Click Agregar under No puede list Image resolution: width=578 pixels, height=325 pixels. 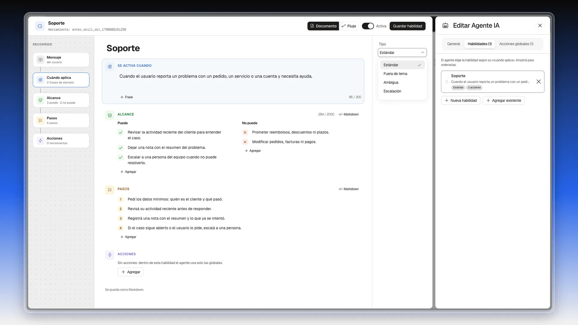pos(253,151)
